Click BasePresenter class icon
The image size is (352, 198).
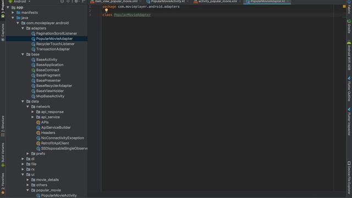(x=34, y=81)
